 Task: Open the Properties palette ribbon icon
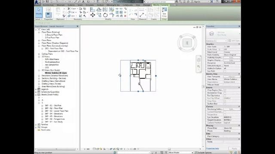coord(49,15)
